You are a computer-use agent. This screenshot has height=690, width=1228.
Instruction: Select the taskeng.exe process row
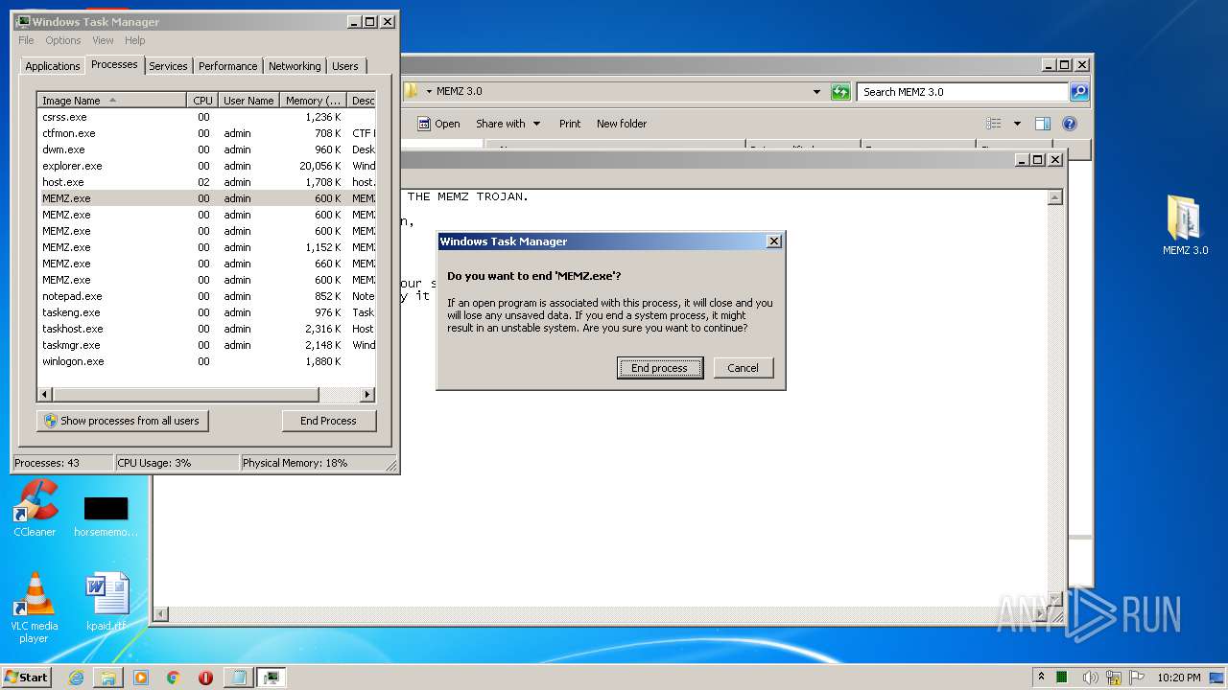click(x=206, y=312)
